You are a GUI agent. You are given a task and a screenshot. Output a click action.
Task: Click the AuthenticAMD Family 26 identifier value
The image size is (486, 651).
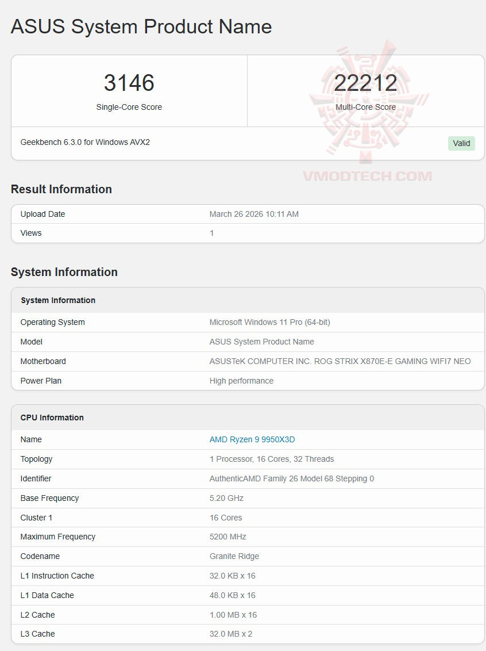292,478
